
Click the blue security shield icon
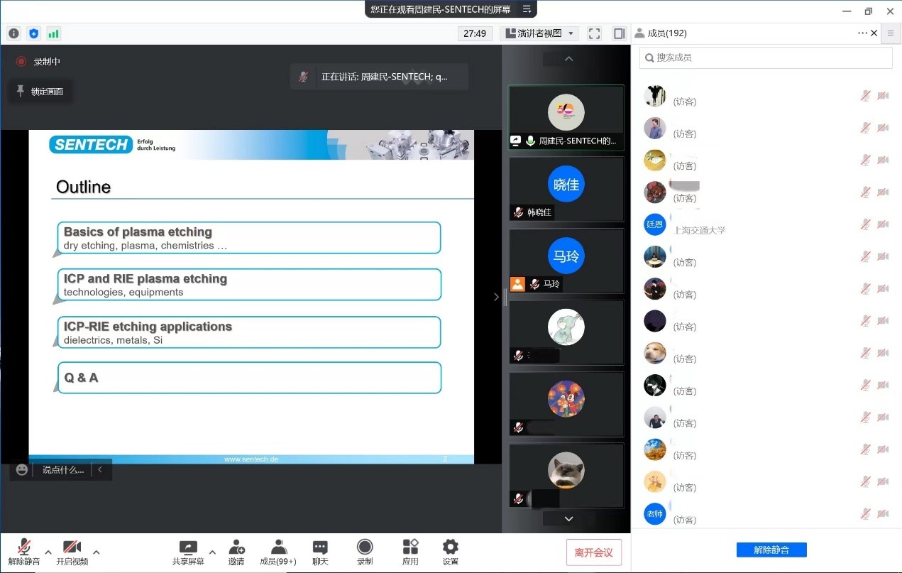tap(33, 33)
